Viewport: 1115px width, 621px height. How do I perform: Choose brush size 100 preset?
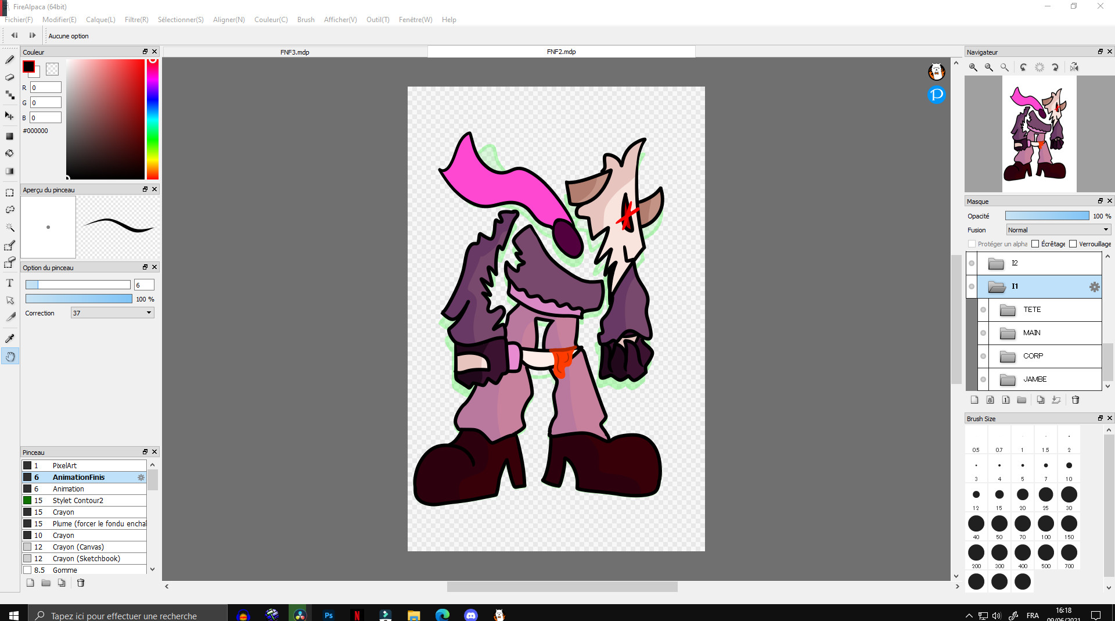coord(1045,524)
